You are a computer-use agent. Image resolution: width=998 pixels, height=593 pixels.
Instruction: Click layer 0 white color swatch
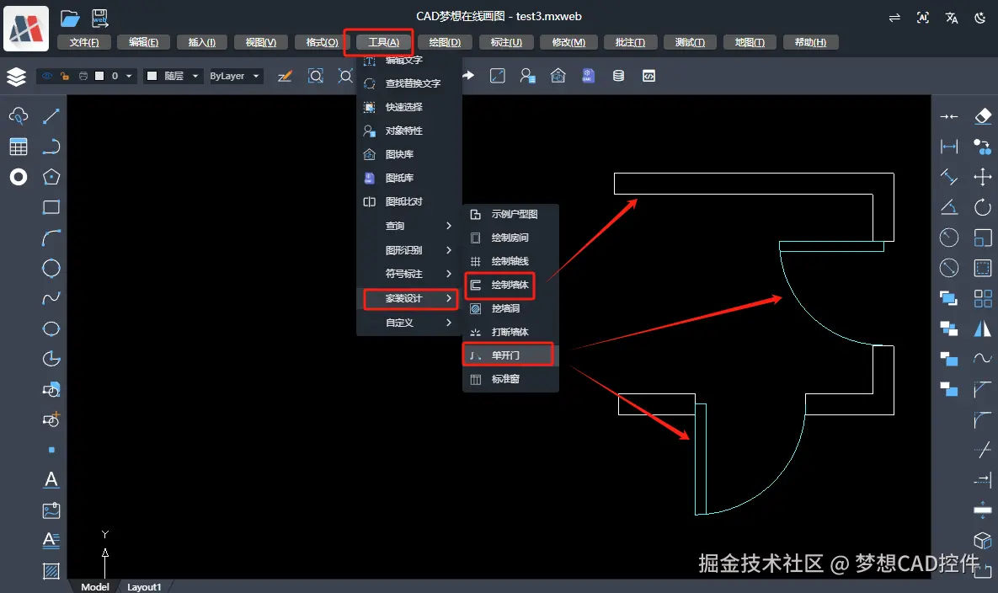point(99,77)
